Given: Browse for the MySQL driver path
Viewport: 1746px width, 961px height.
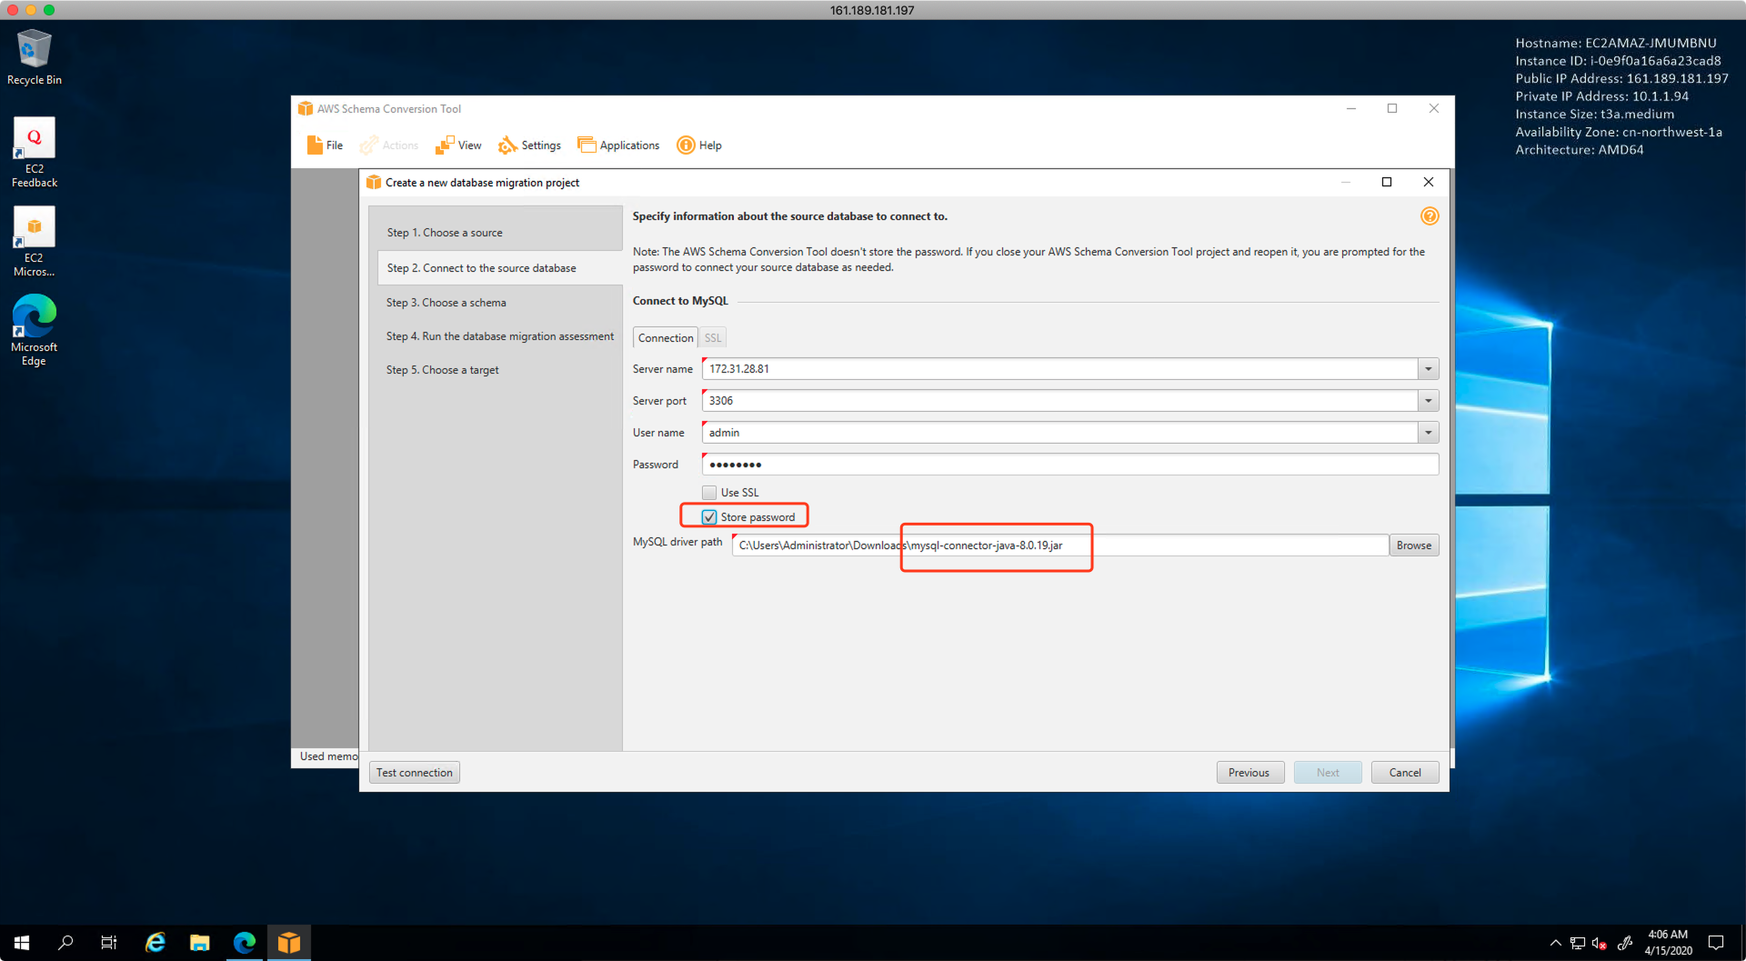Looking at the screenshot, I should tap(1413, 546).
